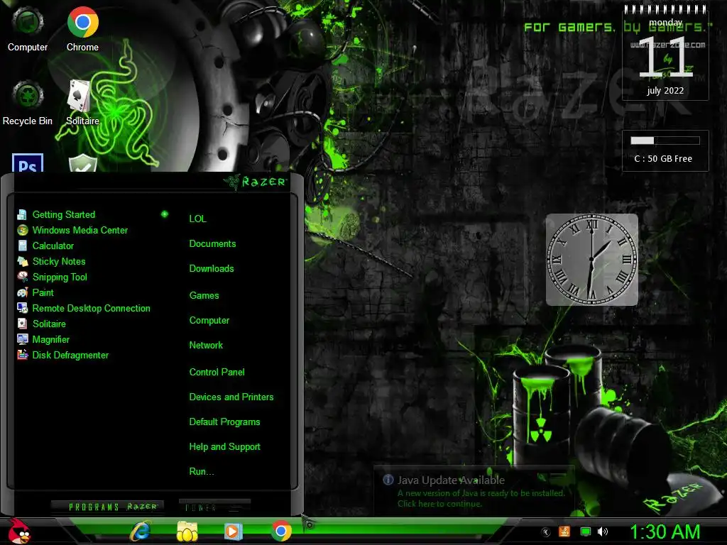727x545 pixels.
Task: Select Computer in start menu list
Action: point(209,320)
